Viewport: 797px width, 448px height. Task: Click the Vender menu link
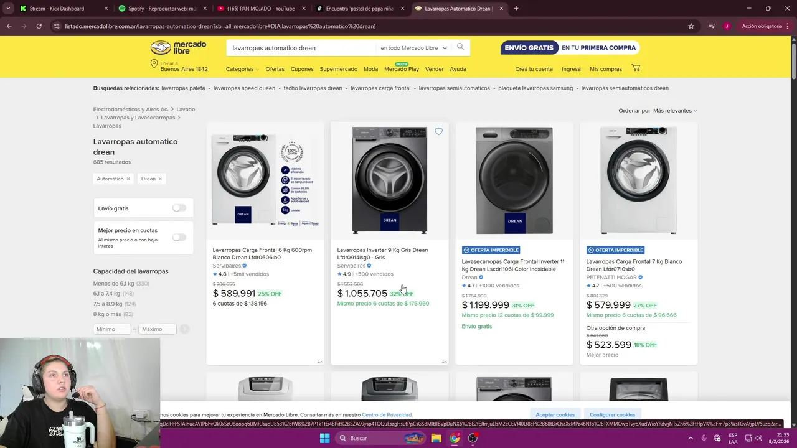click(x=435, y=69)
